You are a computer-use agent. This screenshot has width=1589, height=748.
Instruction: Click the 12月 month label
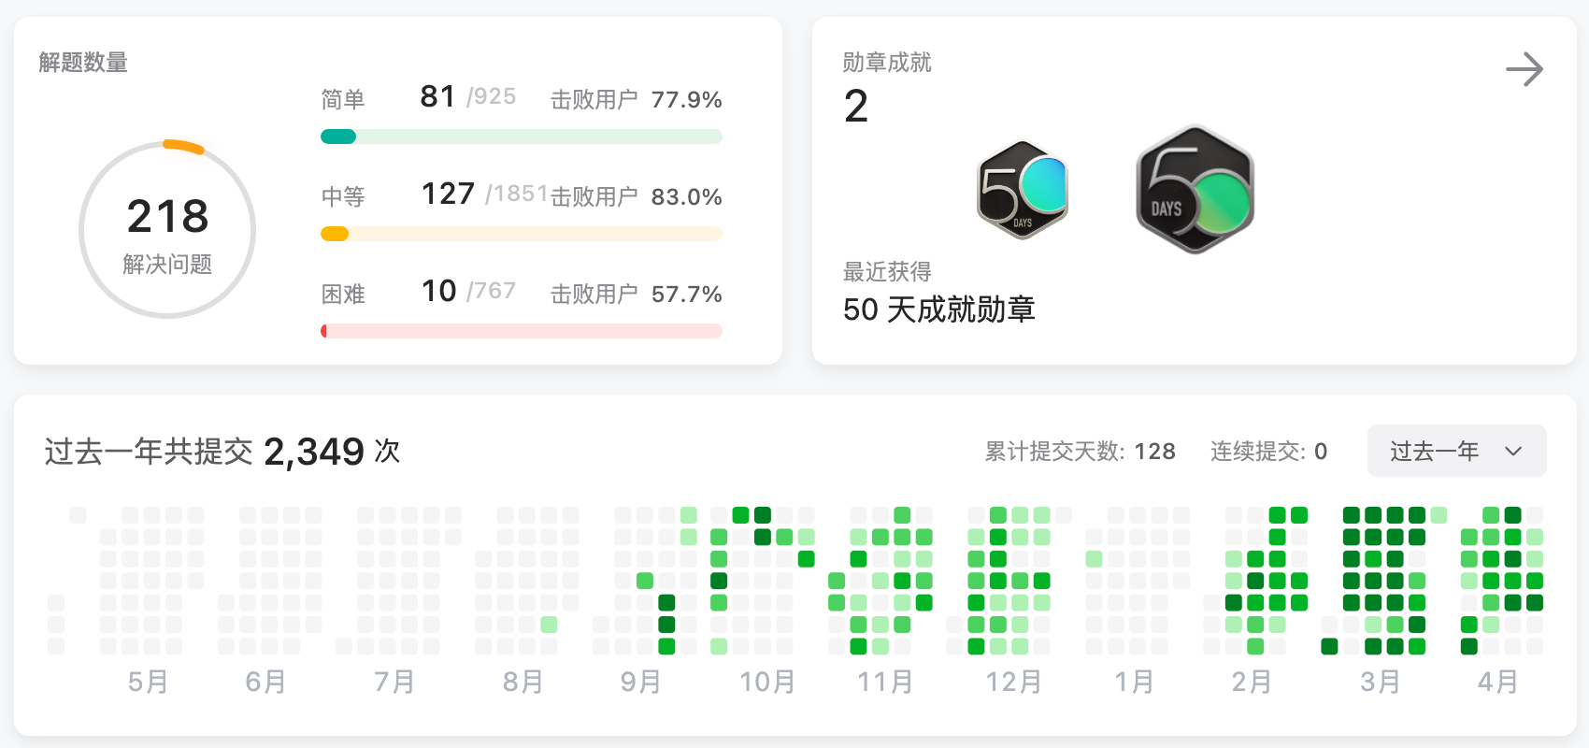point(1013,682)
